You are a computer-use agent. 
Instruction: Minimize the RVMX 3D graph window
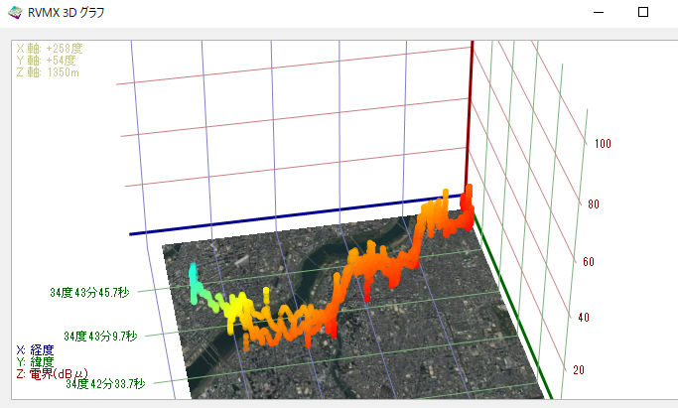pos(598,13)
